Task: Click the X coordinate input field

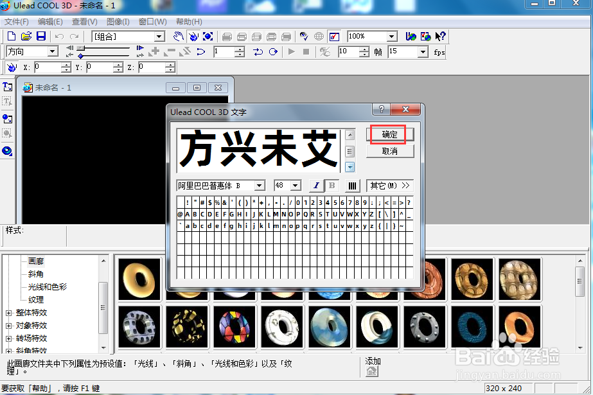Action: (x=48, y=67)
